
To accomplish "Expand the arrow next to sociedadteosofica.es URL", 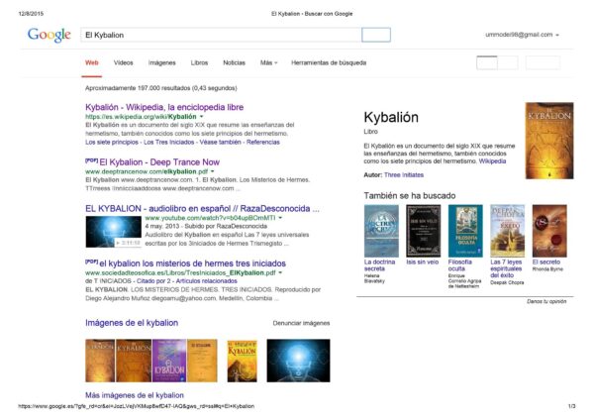I will [x=280, y=273].
